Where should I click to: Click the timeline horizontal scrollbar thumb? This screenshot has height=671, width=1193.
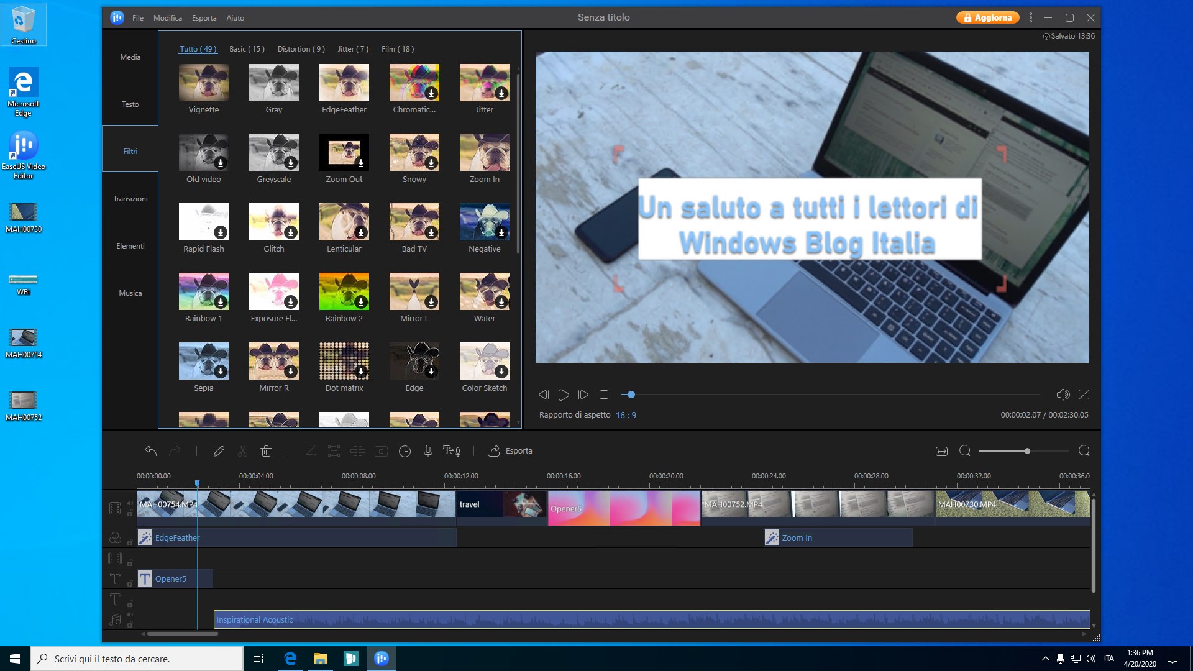(183, 634)
